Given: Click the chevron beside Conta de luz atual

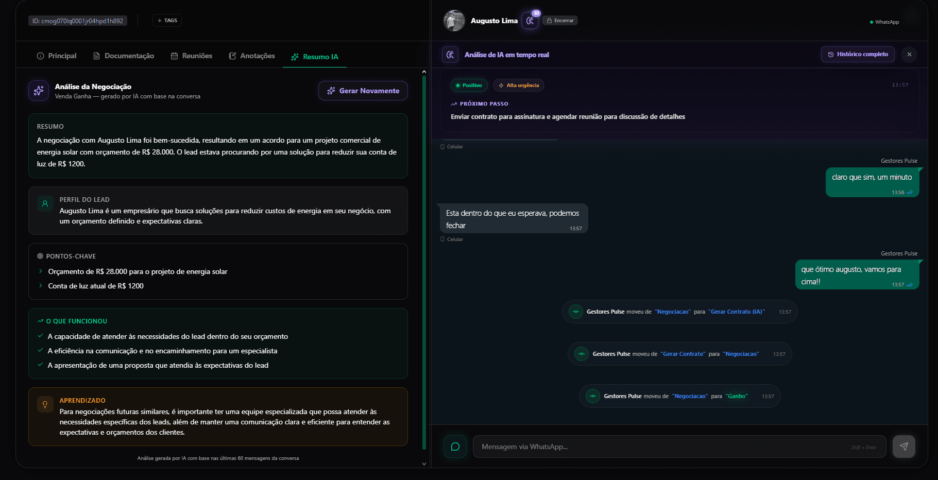Looking at the screenshot, I should [x=41, y=285].
